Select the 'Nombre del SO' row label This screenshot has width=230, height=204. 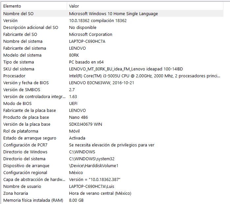18,13
